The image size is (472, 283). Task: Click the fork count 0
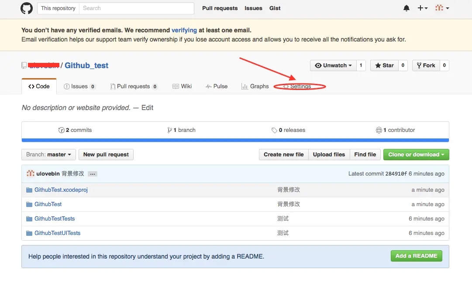(444, 66)
